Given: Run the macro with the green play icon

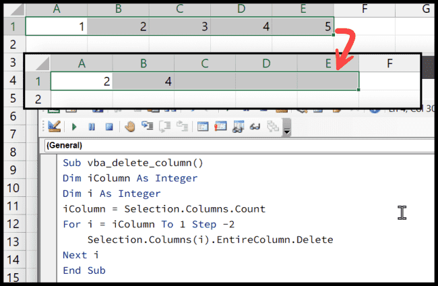Looking at the screenshot, I should pos(74,126).
